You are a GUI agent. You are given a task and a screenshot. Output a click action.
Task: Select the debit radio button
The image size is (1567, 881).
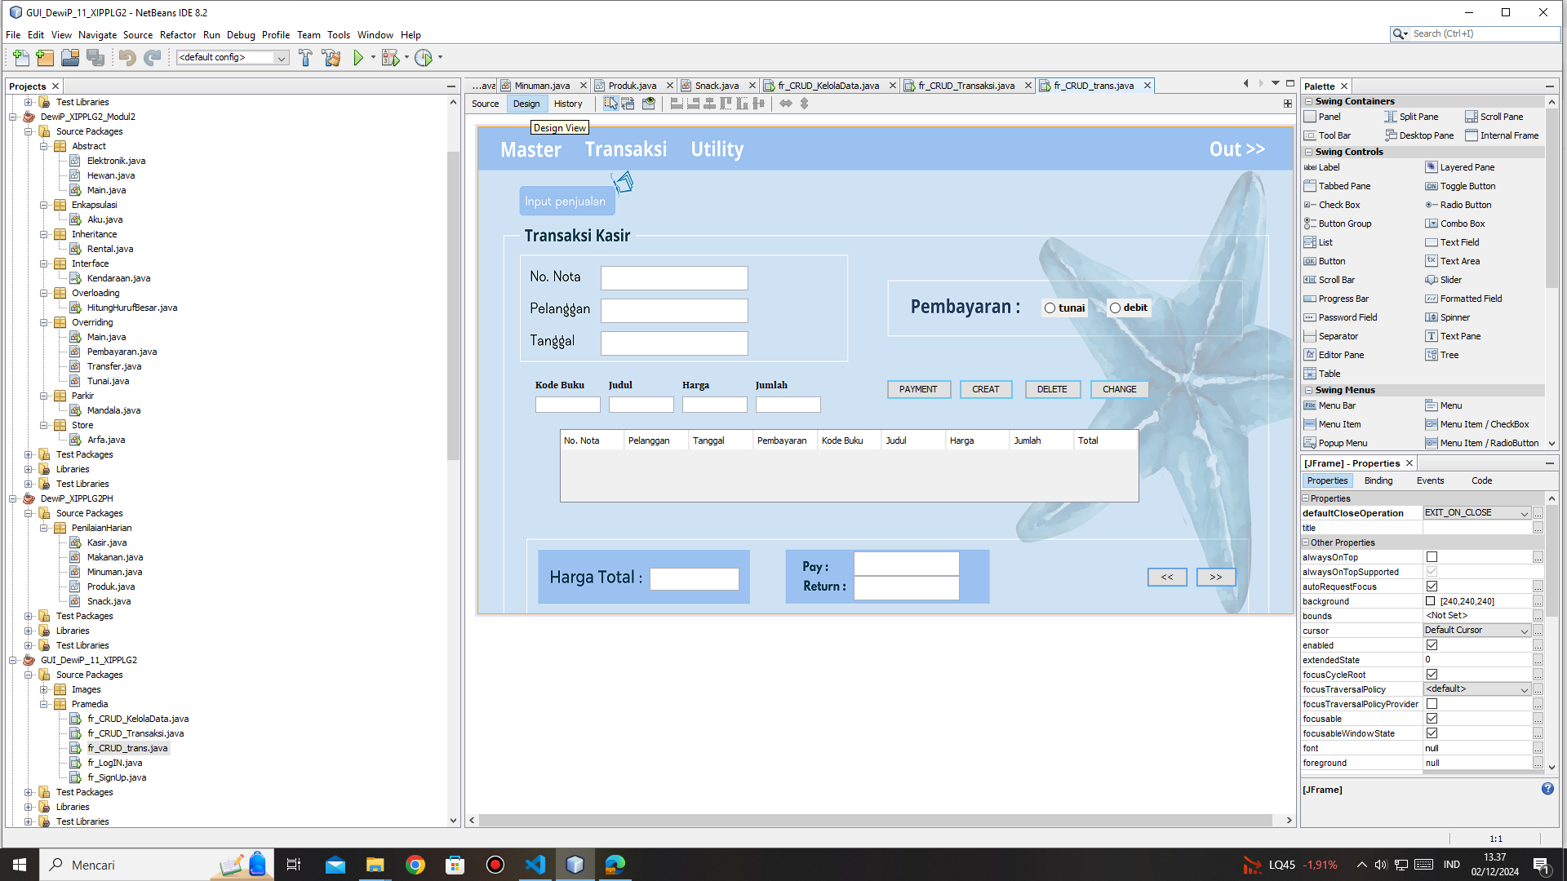tap(1115, 308)
